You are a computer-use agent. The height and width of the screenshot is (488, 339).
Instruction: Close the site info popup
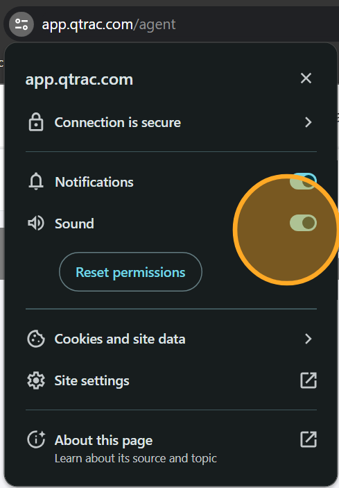tap(306, 78)
